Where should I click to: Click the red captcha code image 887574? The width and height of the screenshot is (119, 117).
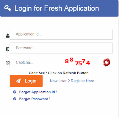(x=77, y=62)
